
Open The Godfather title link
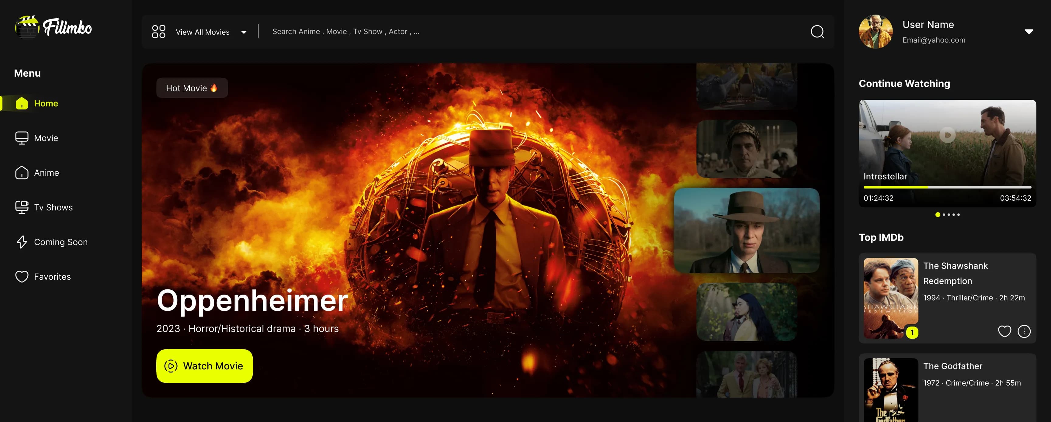[953, 366]
